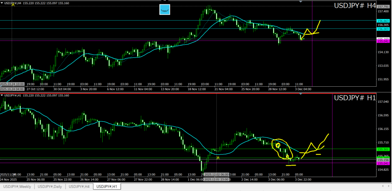Image resolution: width=392 pixels, height=191 pixels.
Task: Click the right tab scroll arrow
Action: coord(389,186)
